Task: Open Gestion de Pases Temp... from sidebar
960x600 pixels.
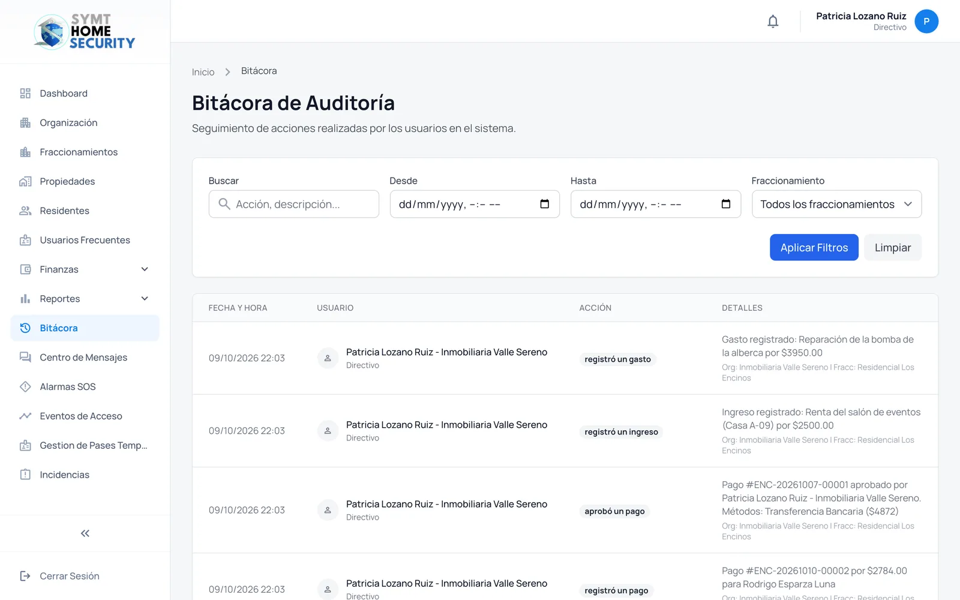Action: tap(85, 445)
